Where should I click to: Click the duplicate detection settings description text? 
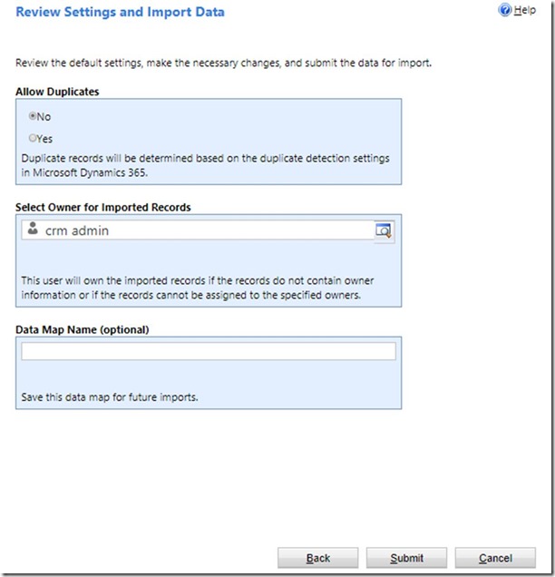click(x=204, y=164)
